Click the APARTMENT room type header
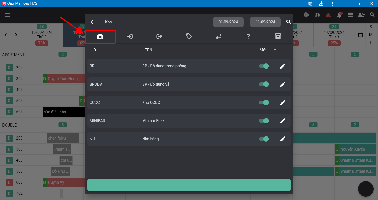This screenshot has width=378, height=200. pos(14,55)
